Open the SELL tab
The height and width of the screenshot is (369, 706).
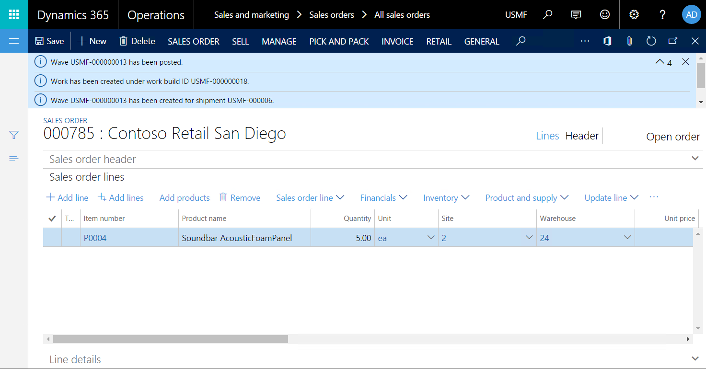pyautogui.click(x=241, y=42)
